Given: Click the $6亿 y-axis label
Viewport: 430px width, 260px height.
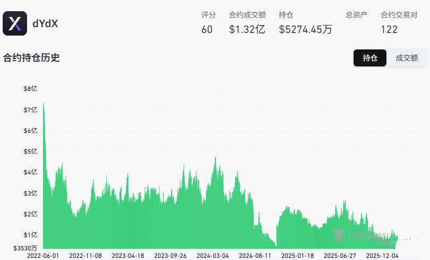Looking at the screenshot, I should coord(30,131).
